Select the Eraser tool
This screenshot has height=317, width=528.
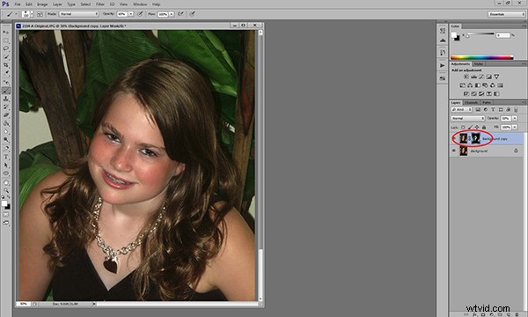coord(6,115)
